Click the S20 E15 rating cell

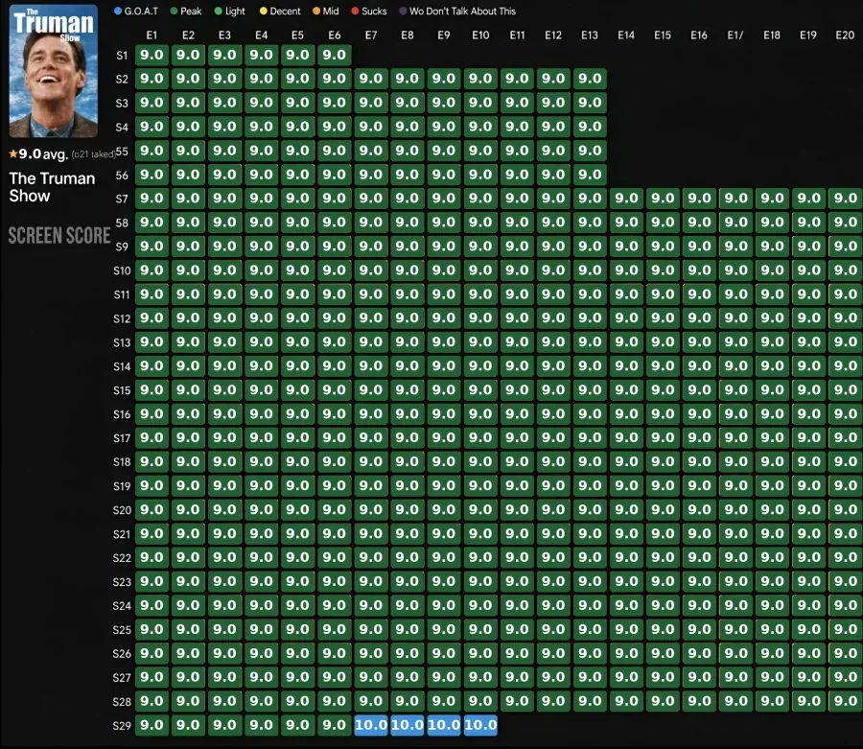(x=663, y=509)
